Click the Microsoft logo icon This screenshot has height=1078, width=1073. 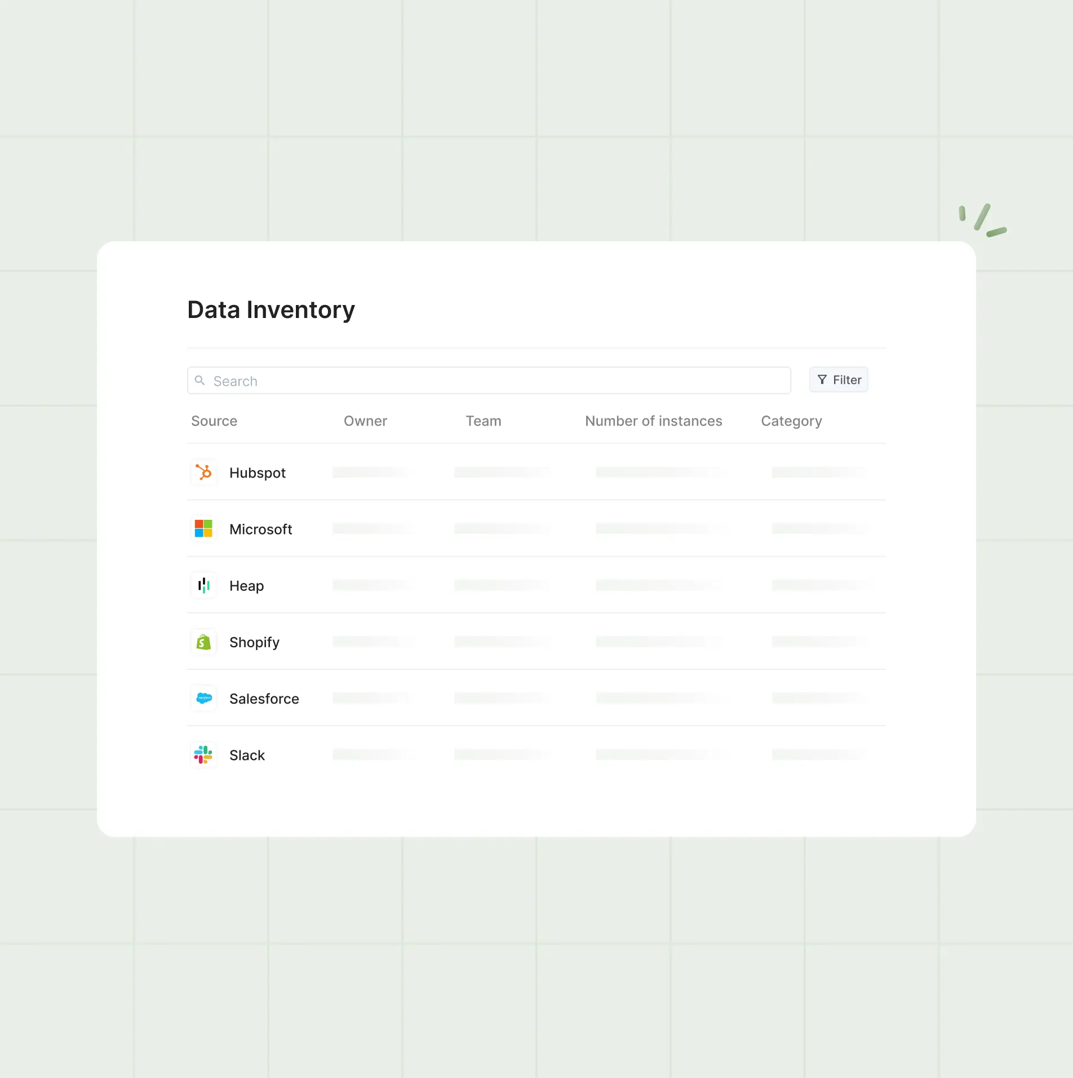tap(203, 528)
